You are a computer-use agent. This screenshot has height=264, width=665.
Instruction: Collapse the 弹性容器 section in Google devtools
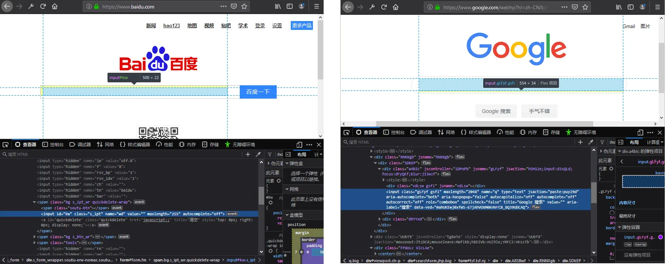pyautogui.click(x=620, y=227)
